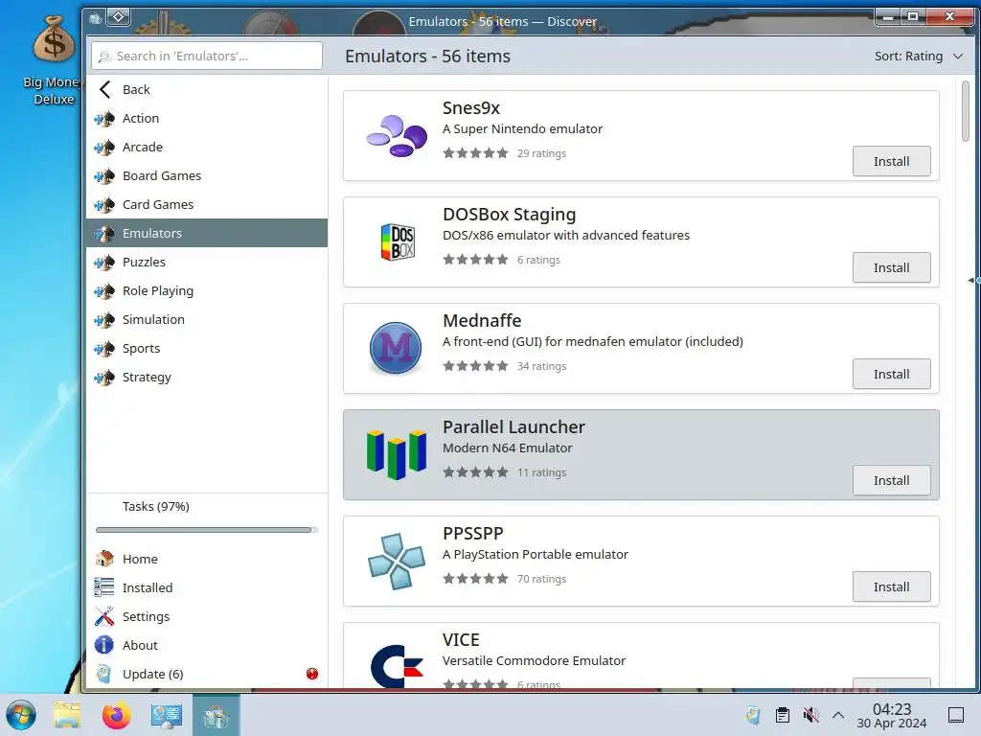This screenshot has height=736, width=981.
Task: Click the Mednaffe app icon
Action: (396, 348)
